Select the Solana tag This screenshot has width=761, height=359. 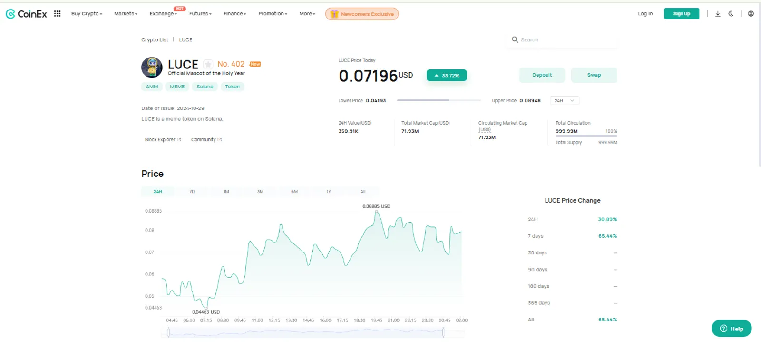tap(205, 87)
